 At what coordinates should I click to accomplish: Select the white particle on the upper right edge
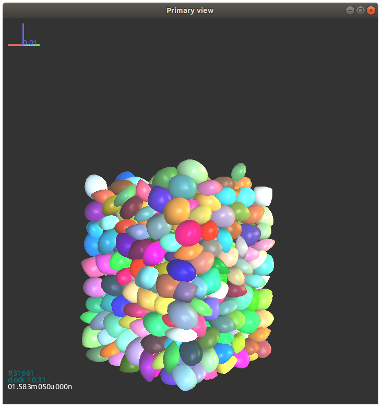tap(262, 195)
